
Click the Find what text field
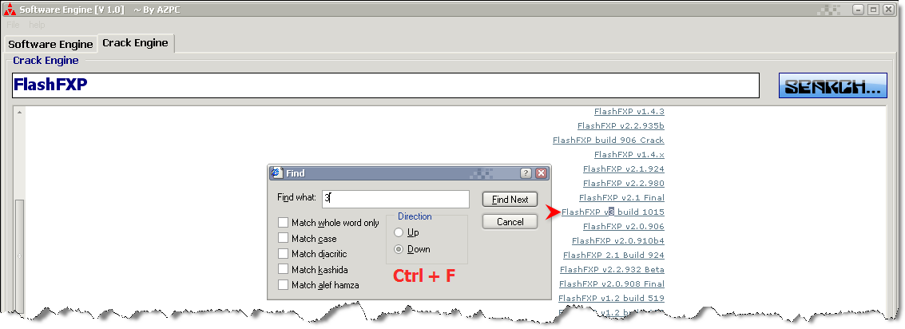395,199
